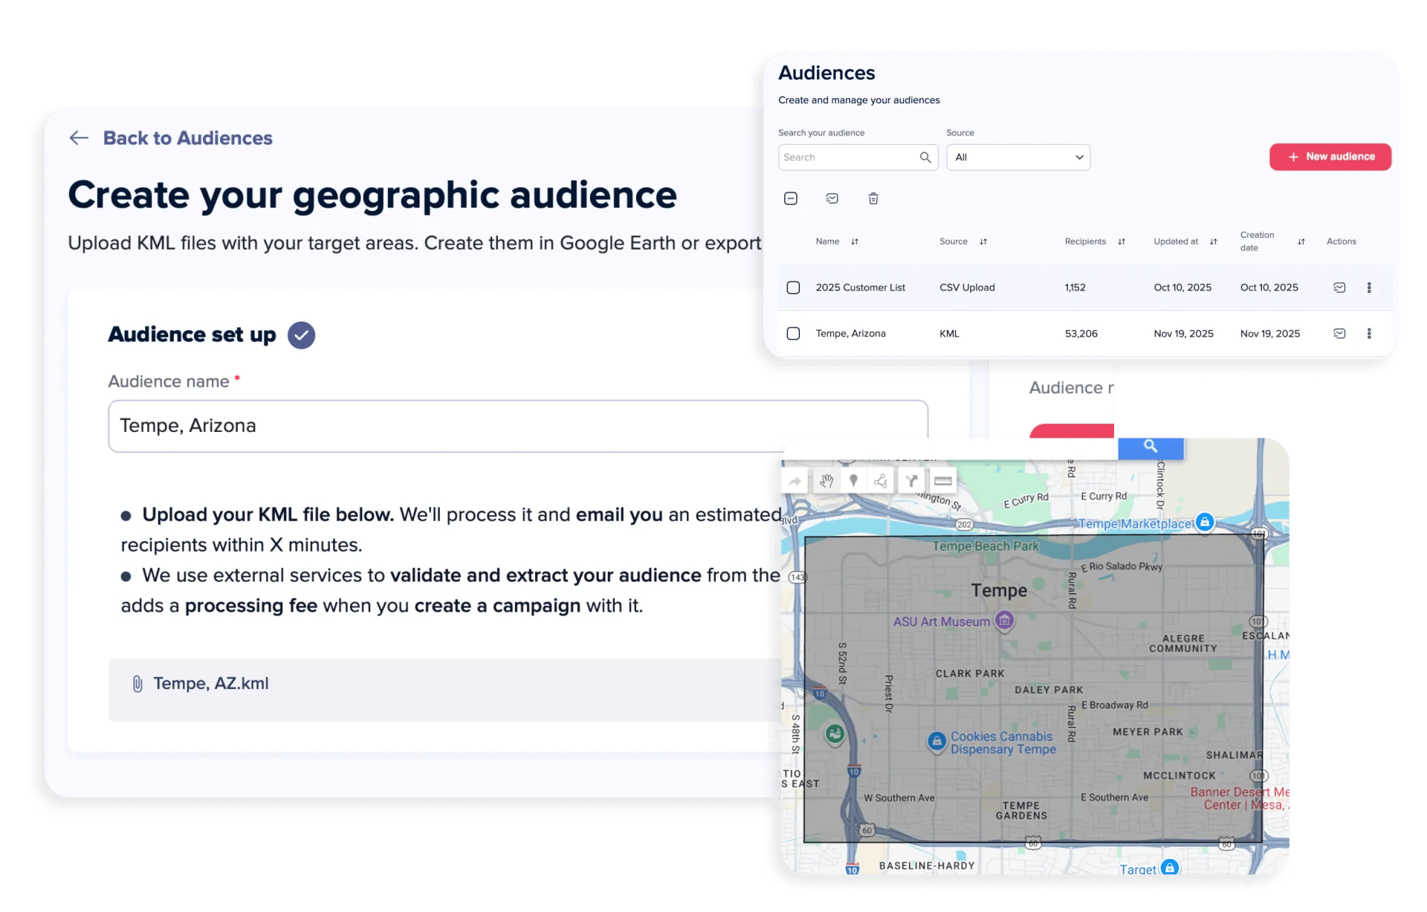Click the Tempe Marketplace shopping pin
1427x912 pixels.
tap(1205, 522)
